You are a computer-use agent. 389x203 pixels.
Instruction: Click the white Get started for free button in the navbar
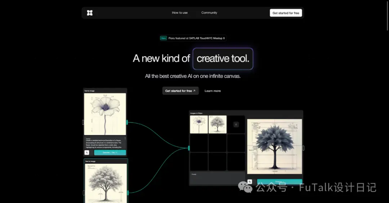tap(286, 13)
